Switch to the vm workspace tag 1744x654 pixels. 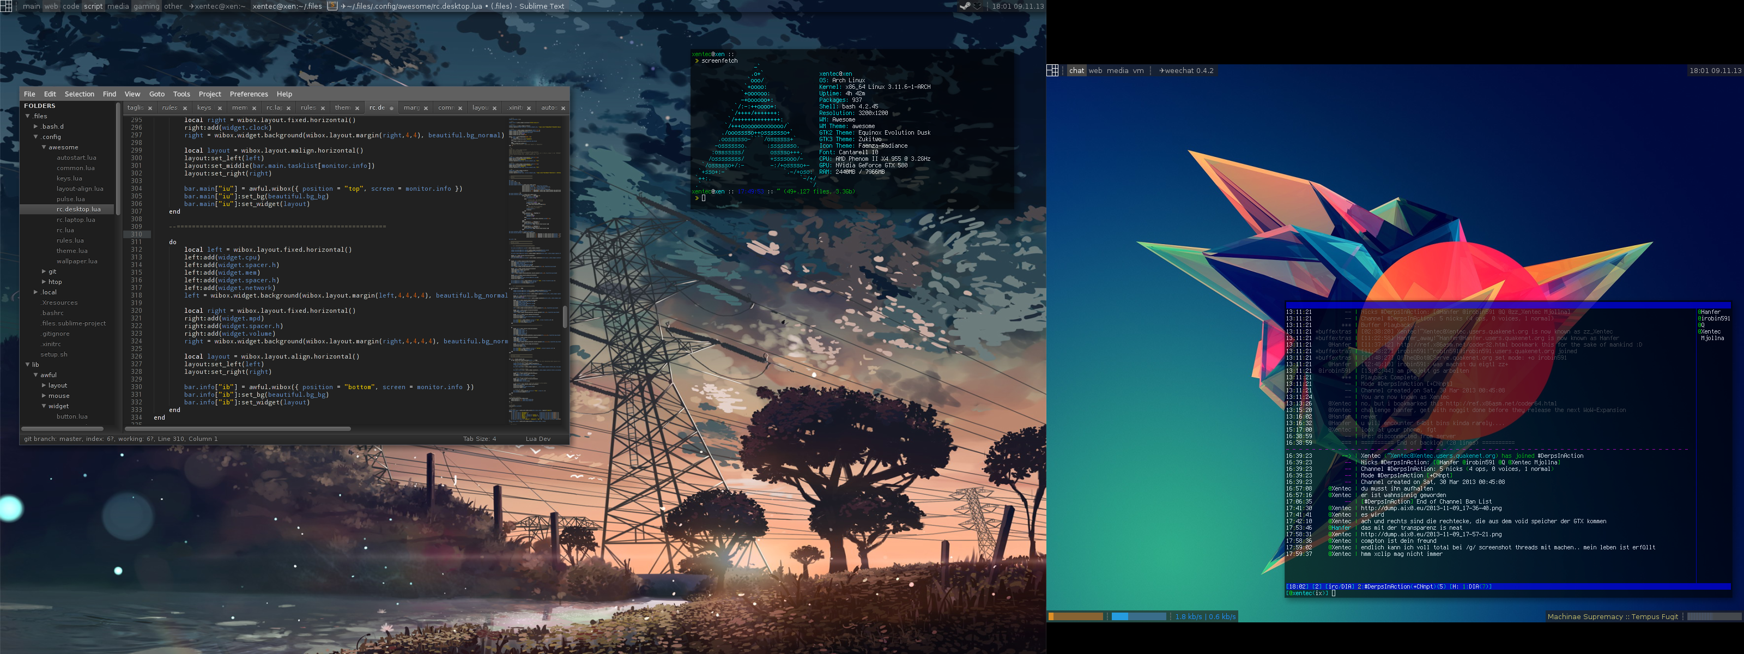tap(1138, 70)
